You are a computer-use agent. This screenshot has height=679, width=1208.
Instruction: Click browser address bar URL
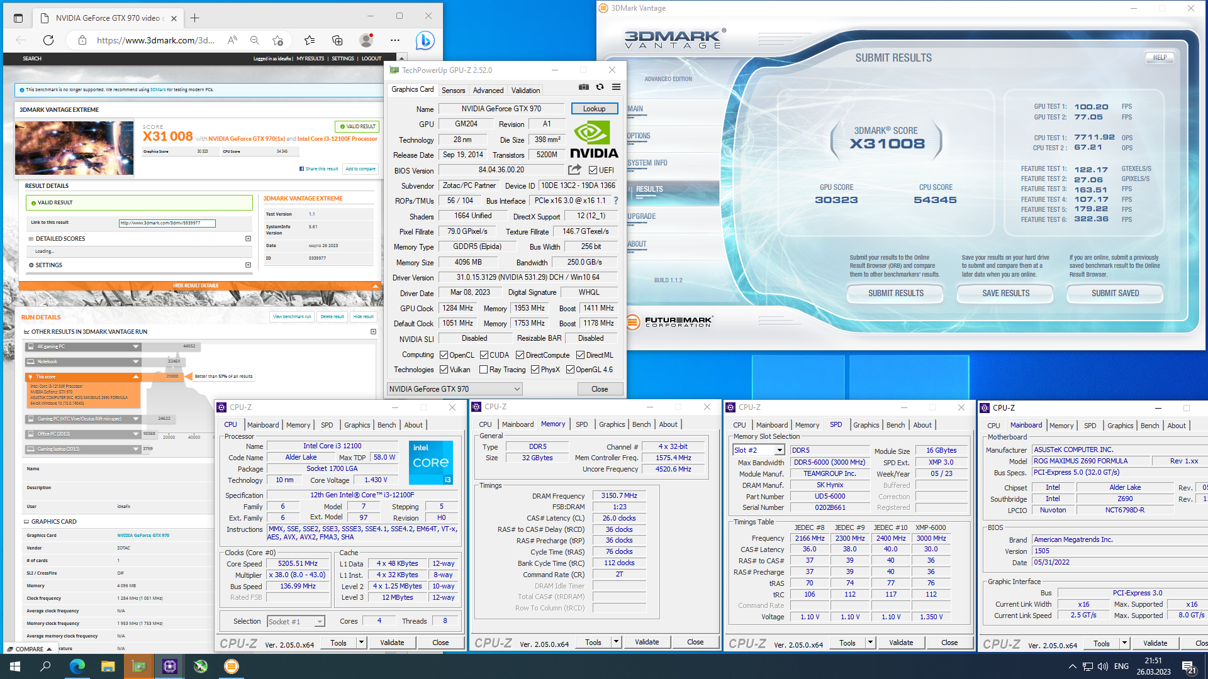pos(155,40)
